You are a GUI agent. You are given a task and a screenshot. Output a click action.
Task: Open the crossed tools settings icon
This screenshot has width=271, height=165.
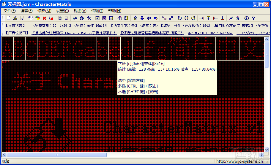tap(89, 18)
